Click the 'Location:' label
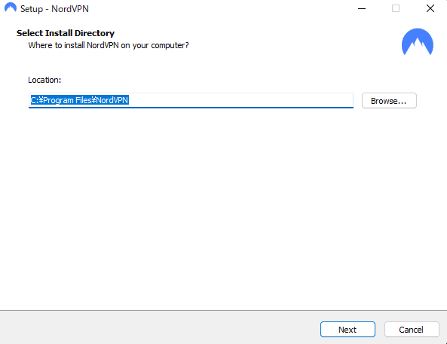 (44, 80)
